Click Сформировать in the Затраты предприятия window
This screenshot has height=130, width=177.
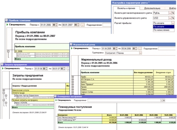11,69
